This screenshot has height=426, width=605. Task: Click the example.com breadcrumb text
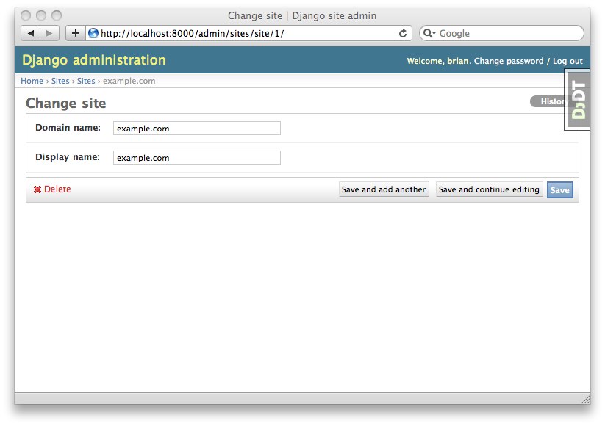click(x=129, y=81)
